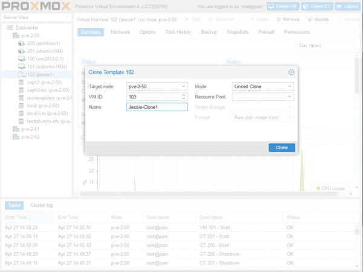Click the pve-2-52 server icon
Viewport: 363px width, 272px height.
click(x=16, y=137)
